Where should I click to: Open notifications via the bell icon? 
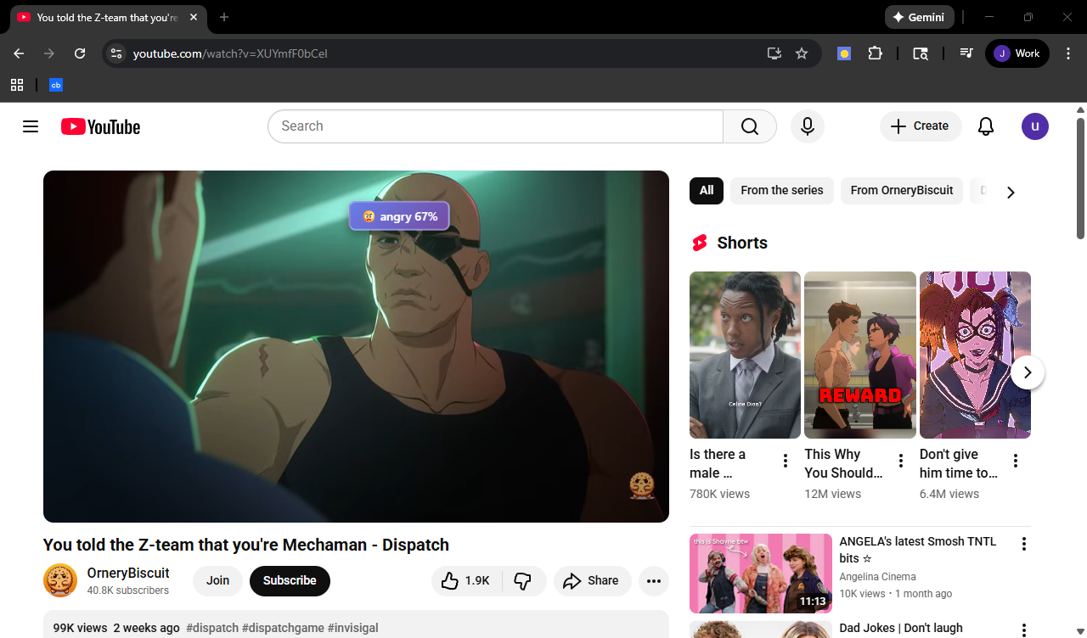(985, 126)
